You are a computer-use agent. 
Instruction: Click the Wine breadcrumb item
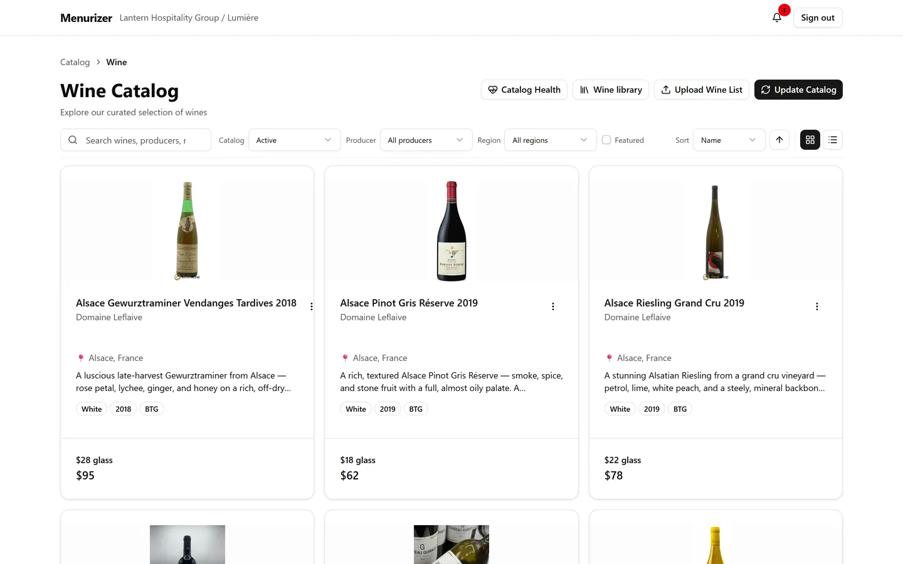117,62
